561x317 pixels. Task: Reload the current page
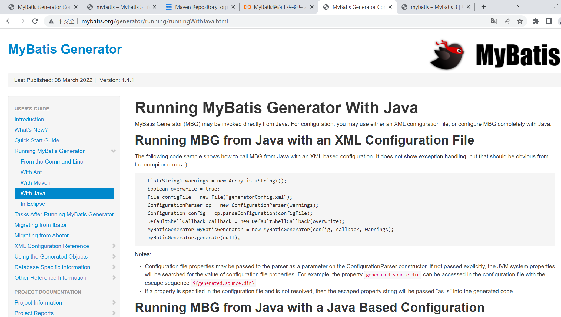coord(35,21)
